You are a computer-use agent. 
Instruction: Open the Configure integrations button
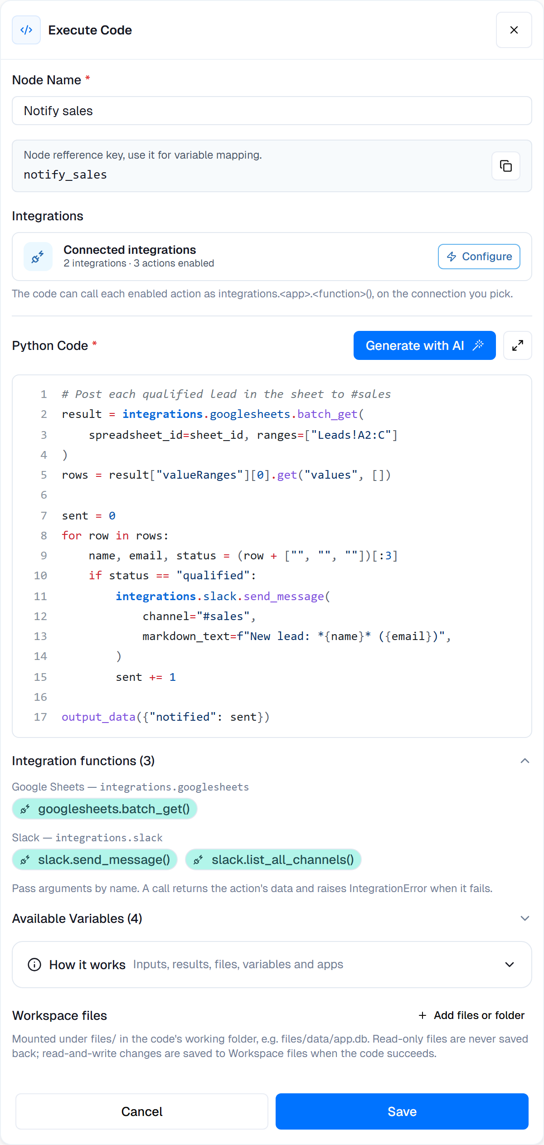479,257
